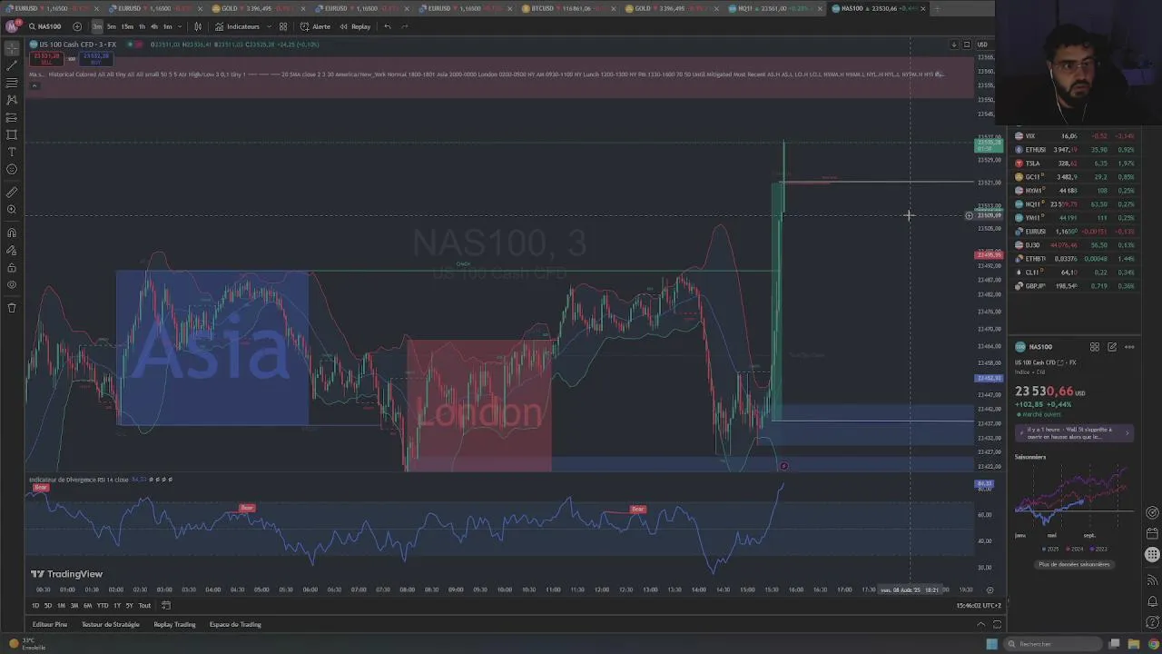1162x654 pixels.
Task: Switch to the first EURUSD tab
Action: click(50, 8)
